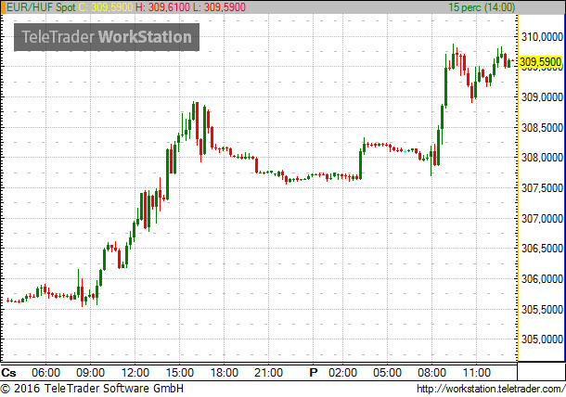566x397 pixels.
Task: Click the 09:00 time axis label
Action: pyautogui.click(x=90, y=372)
